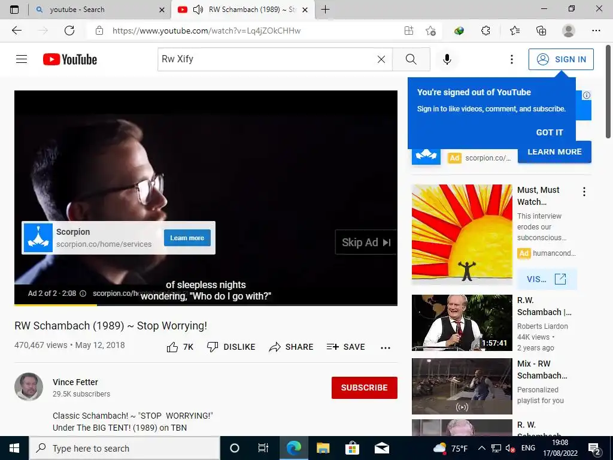Open the Favorites list button

514,31
